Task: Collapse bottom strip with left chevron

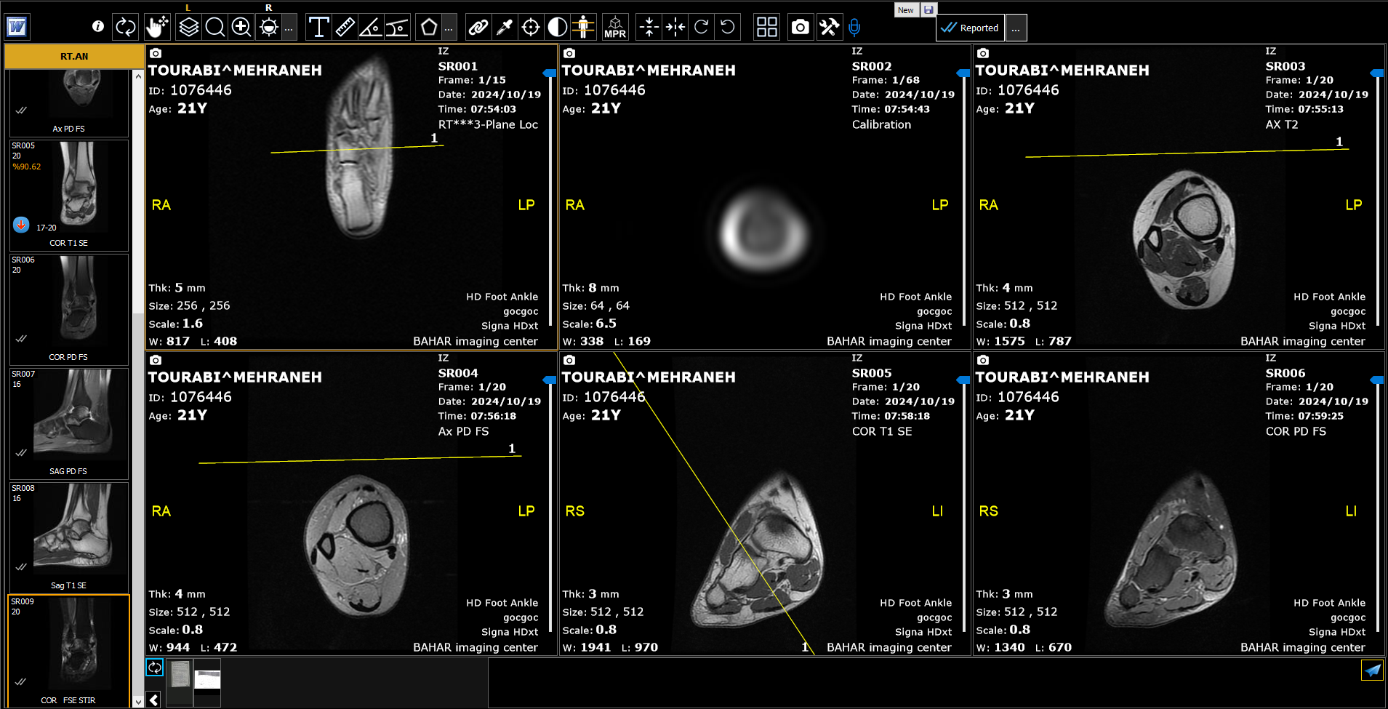Action: 154,700
